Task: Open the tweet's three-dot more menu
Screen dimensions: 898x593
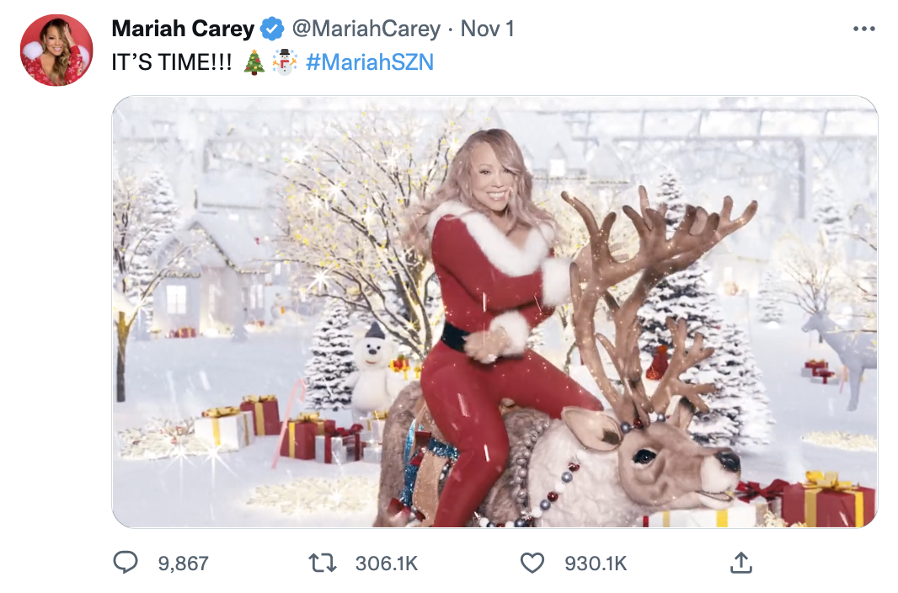Action: tap(863, 29)
